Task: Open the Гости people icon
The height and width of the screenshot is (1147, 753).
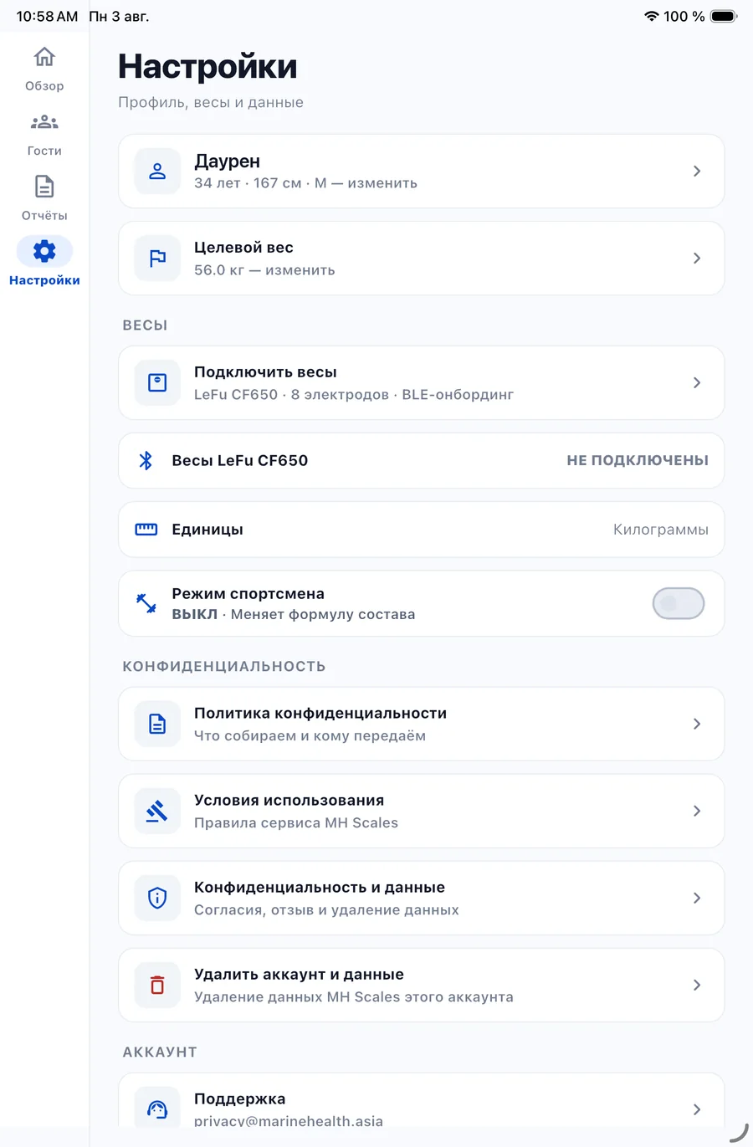Action: tap(44, 122)
